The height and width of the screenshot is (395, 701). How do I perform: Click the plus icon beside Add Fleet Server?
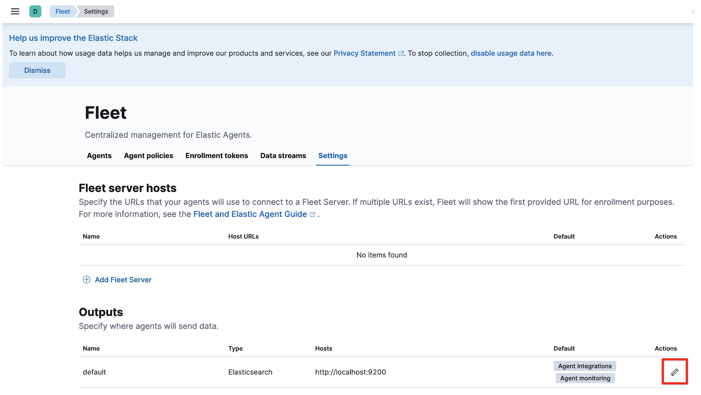[x=86, y=280]
